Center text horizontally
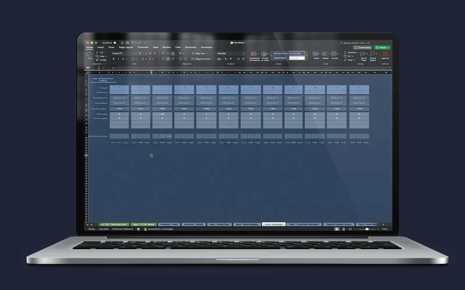Image resolution: width=465 pixels, height=290 pixels. pos(168,59)
